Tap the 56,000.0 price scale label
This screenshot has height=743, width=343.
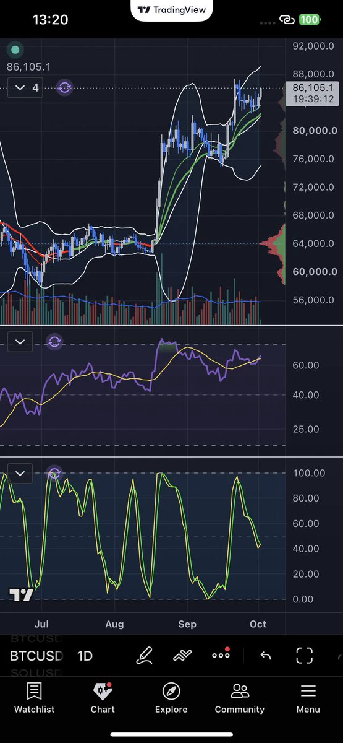pyautogui.click(x=315, y=300)
